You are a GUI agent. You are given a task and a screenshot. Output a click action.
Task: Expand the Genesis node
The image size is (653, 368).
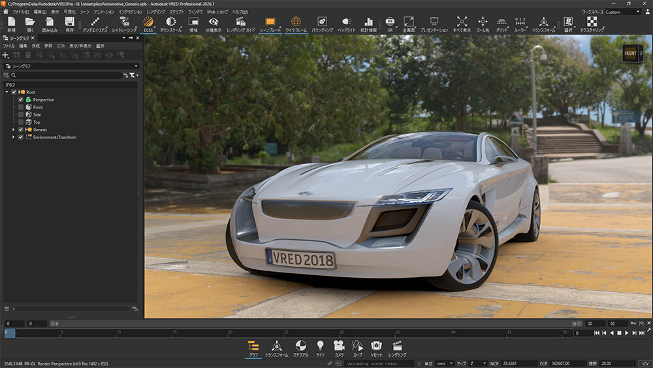click(13, 129)
